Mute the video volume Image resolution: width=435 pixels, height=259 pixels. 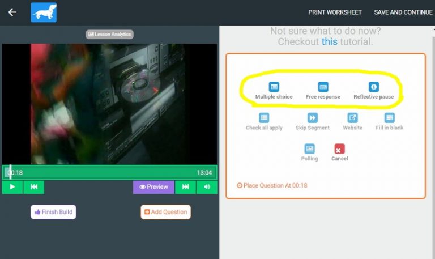click(207, 187)
